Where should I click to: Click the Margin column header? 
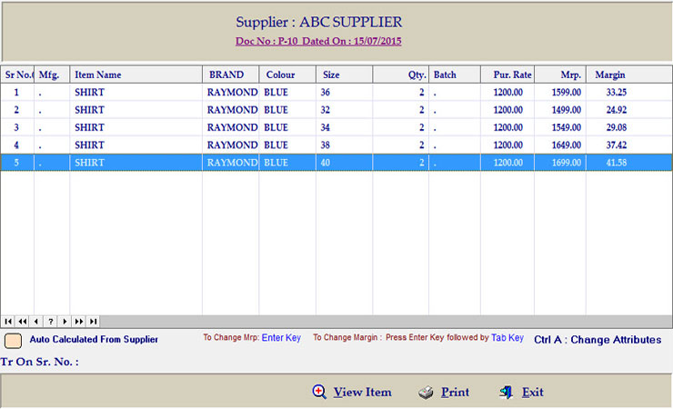coord(609,75)
